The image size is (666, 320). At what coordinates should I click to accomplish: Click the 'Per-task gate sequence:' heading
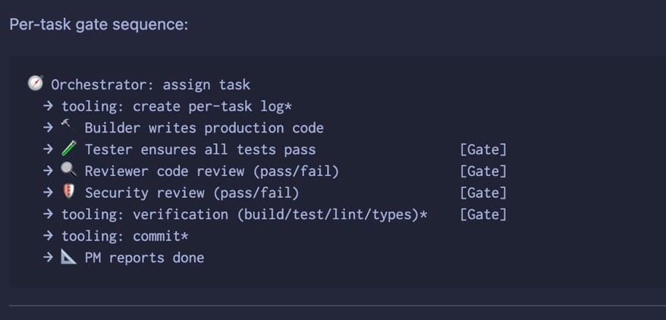click(99, 24)
